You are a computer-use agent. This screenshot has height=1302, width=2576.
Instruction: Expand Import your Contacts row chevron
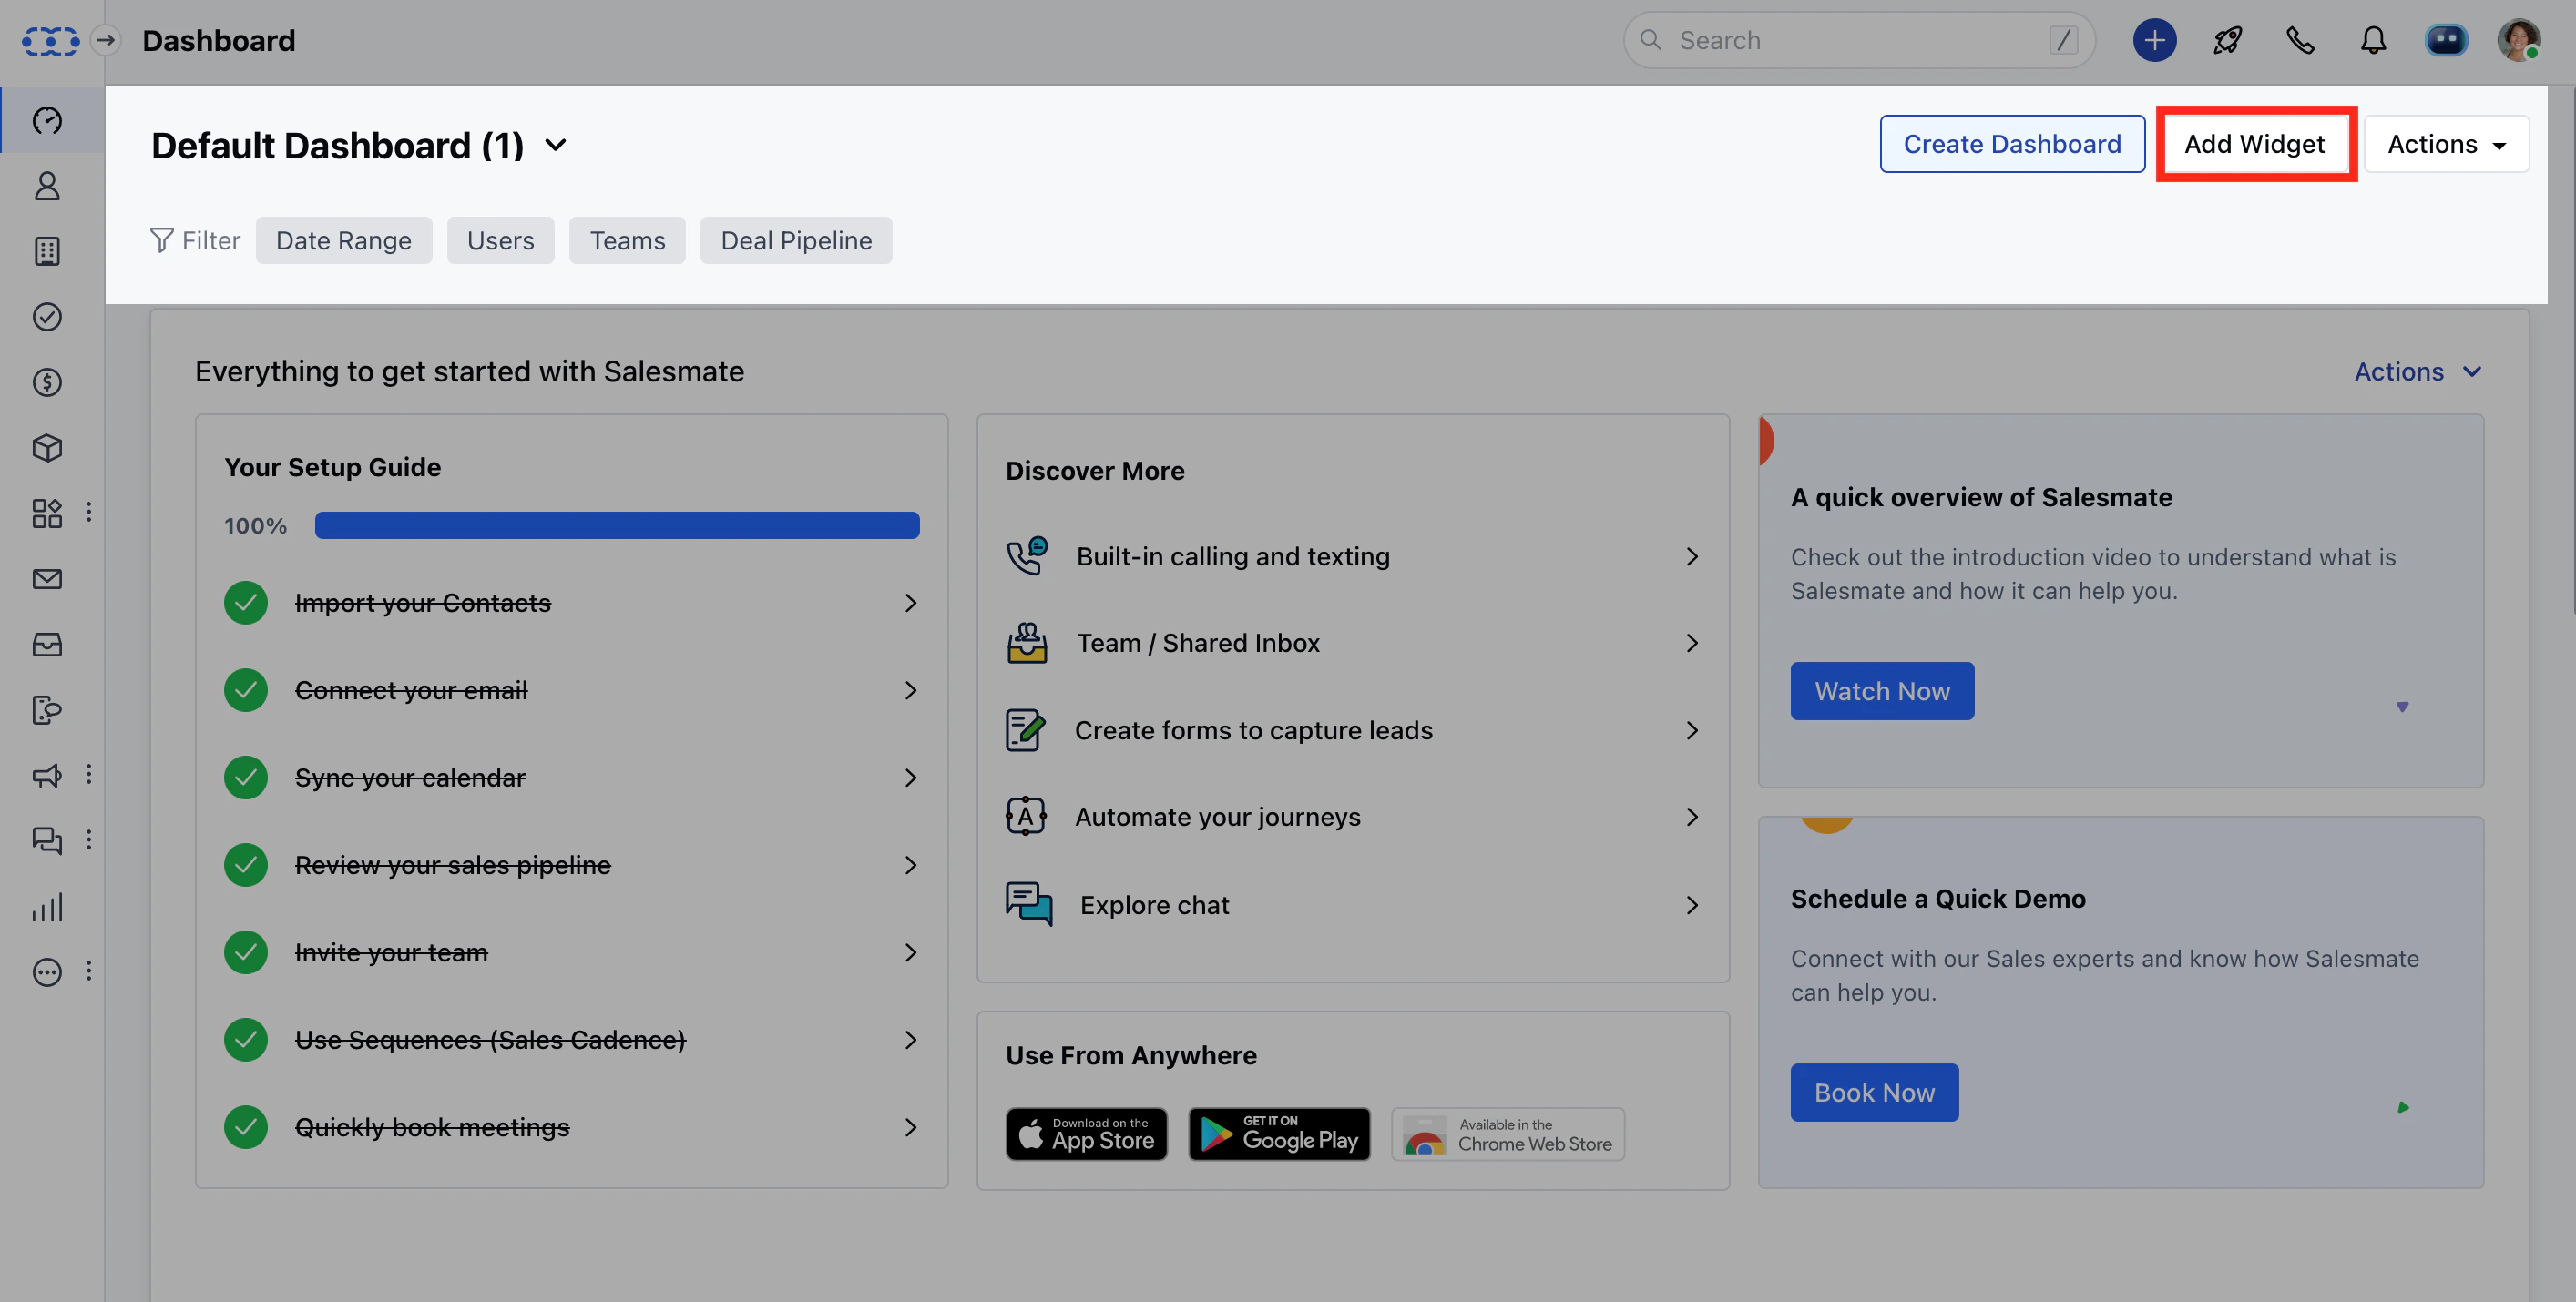[x=910, y=604]
